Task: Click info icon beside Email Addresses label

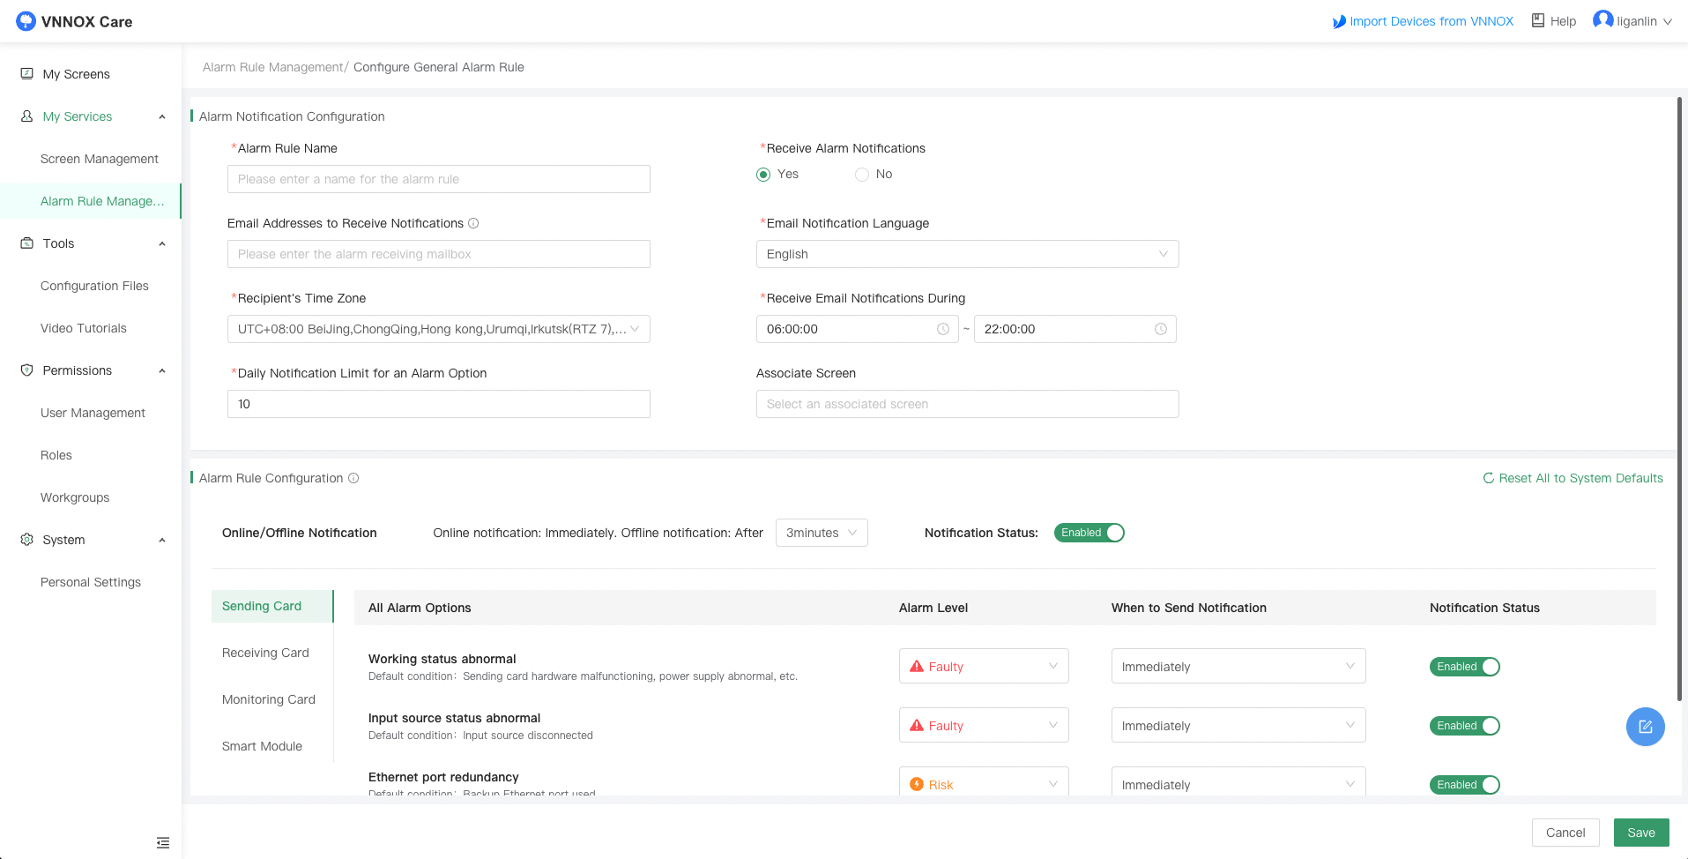Action: pyautogui.click(x=473, y=223)
